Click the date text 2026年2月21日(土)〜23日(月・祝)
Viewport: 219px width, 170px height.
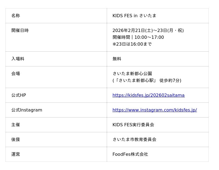click(x=148, y=31)
